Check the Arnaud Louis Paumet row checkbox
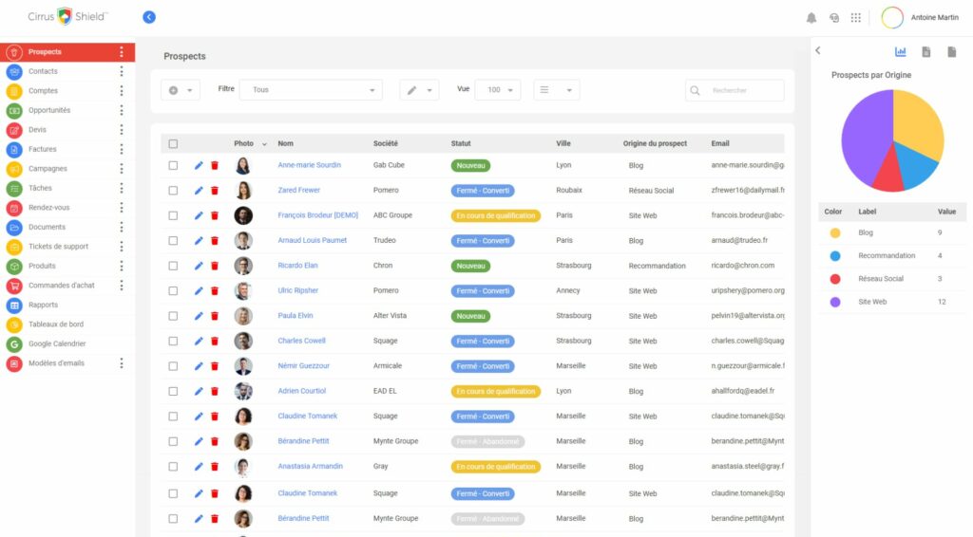 pyautogui.click(x=173, y=241)
